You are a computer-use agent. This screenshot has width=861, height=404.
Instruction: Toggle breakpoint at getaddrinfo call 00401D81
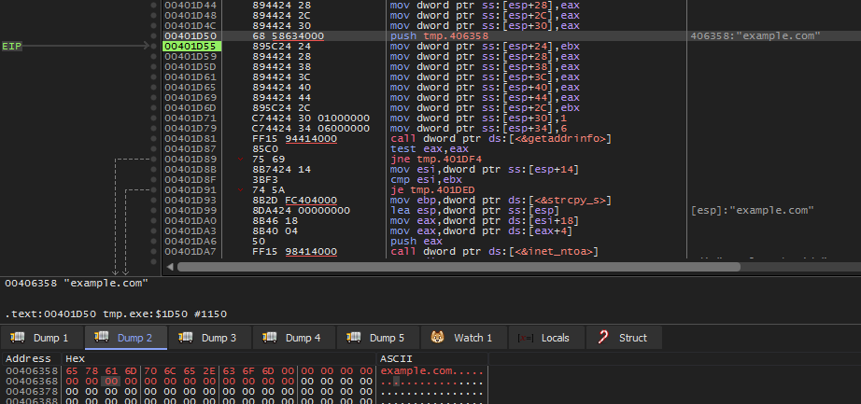(x=154, y=139)
